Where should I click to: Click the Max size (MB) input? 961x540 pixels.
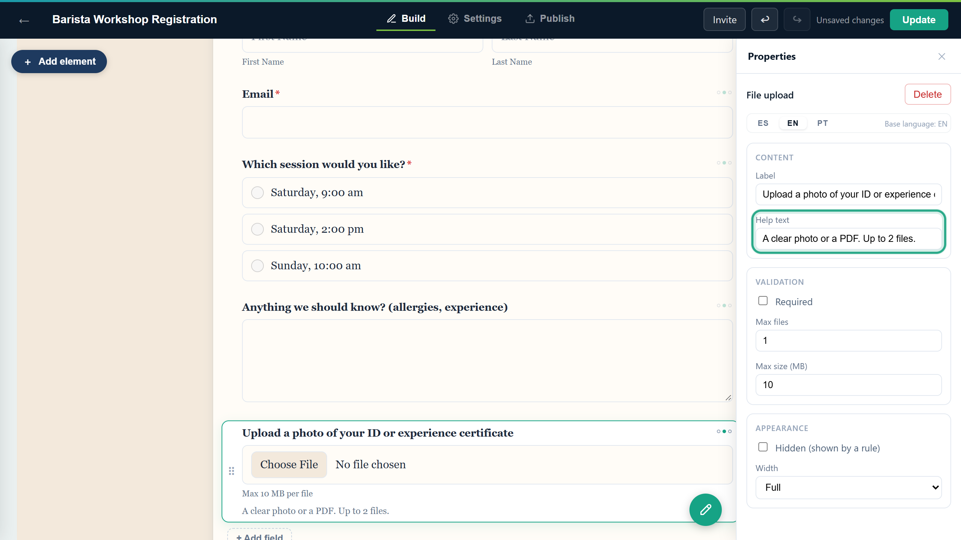pyautogui.click(x=848, y=385)
